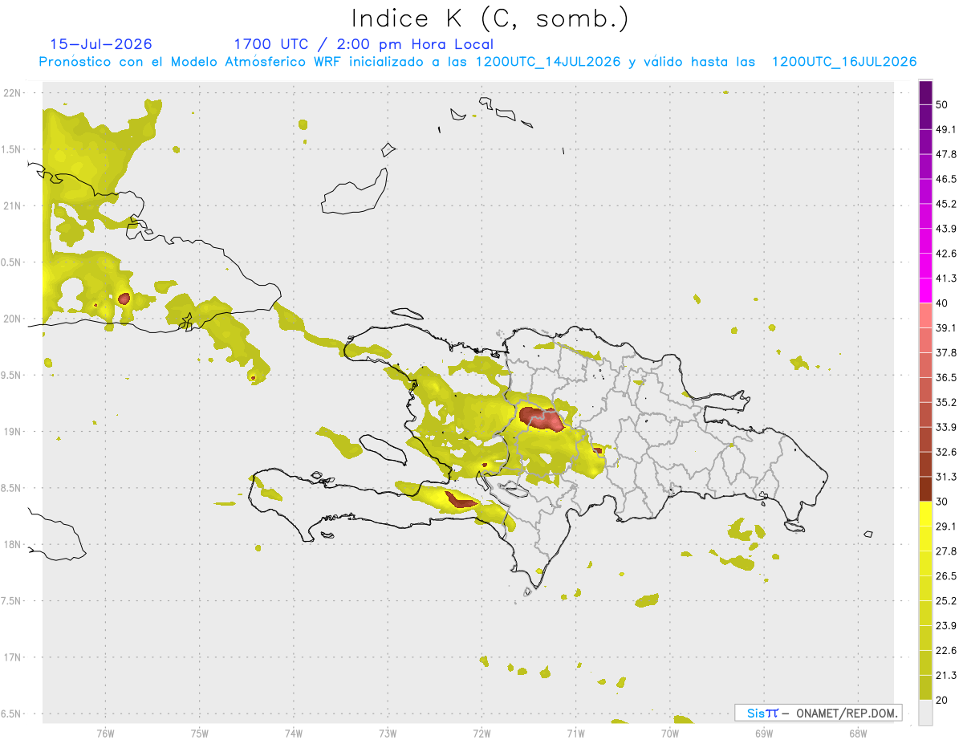Click the "1700 UTC / 2:00 pm Hora Local" time text
The height and width of the screenshot is (744, 963).
point(364,44)
